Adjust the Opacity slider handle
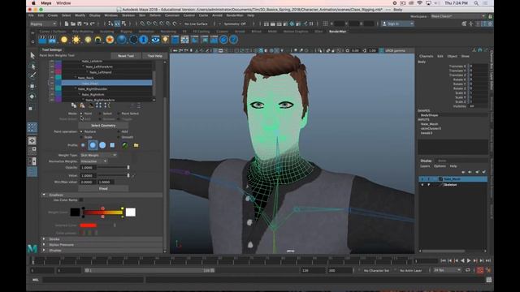 128,168
